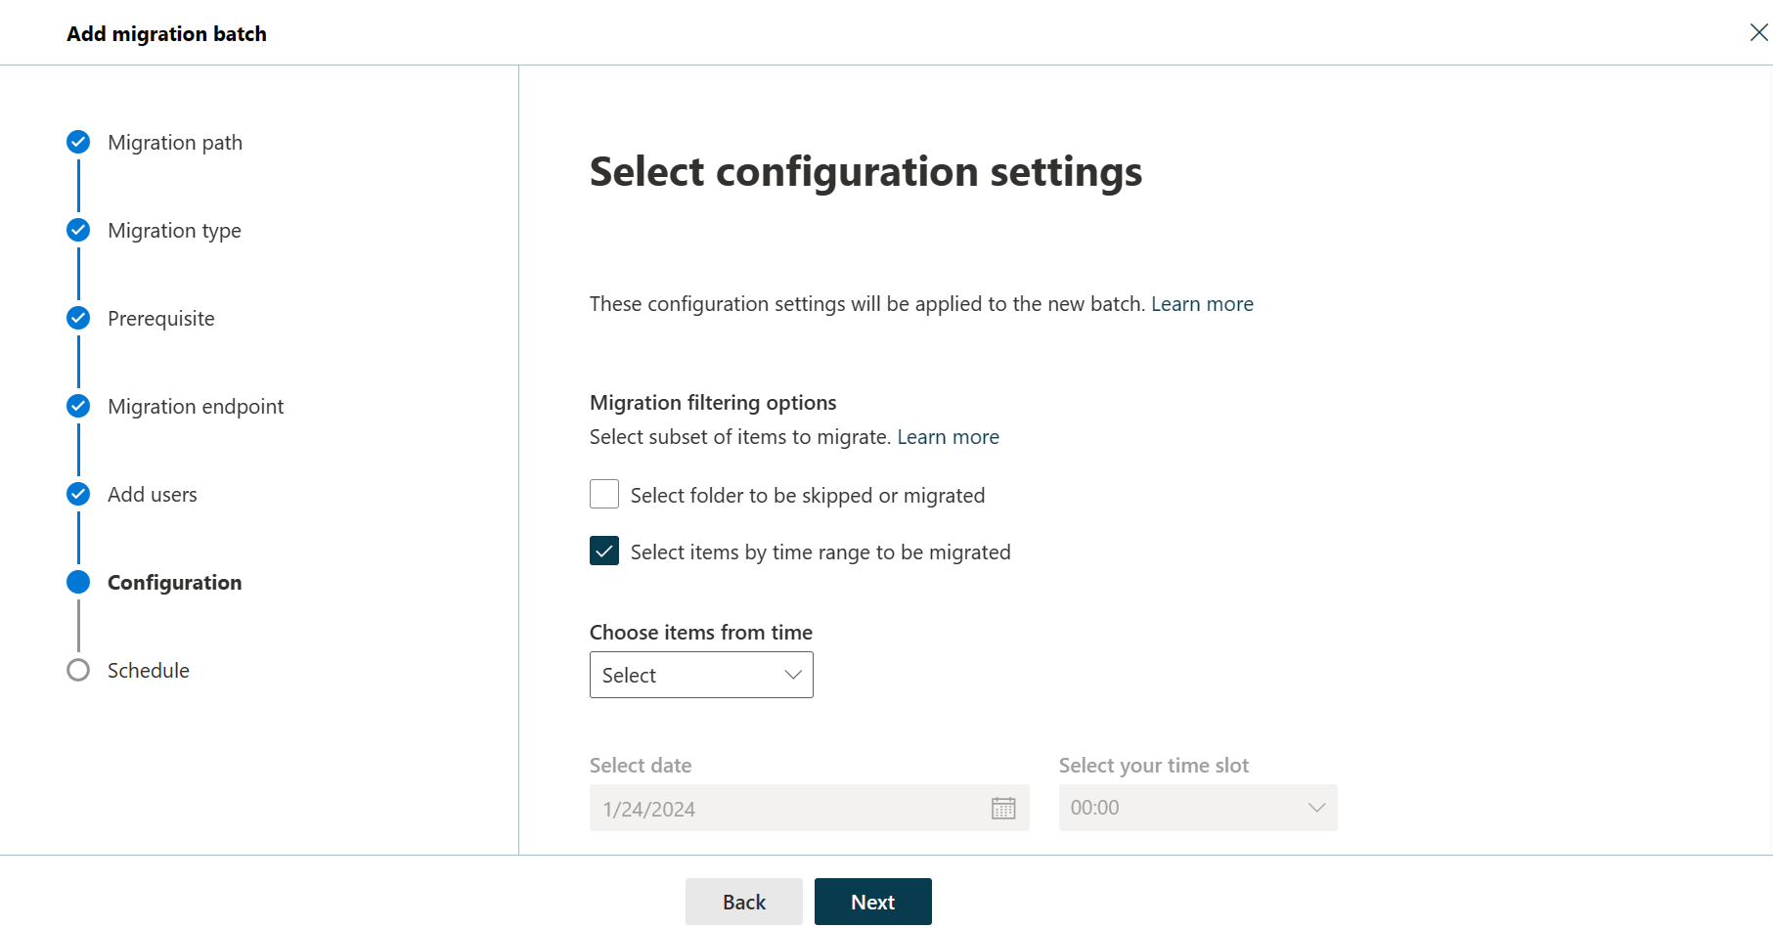Click the filled Configuration step circle
Image resolution: width=1773 pixels, height=928 pixels.
pos(78,582)
